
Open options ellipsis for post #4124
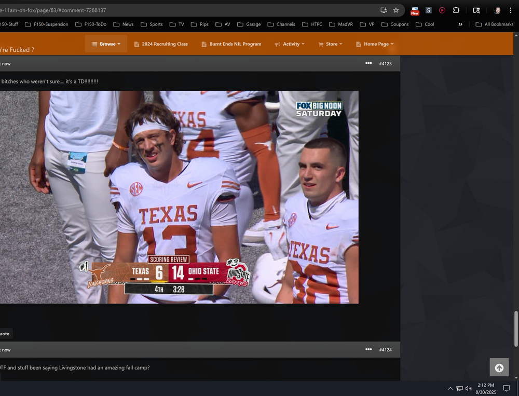(x=368, y=349)
